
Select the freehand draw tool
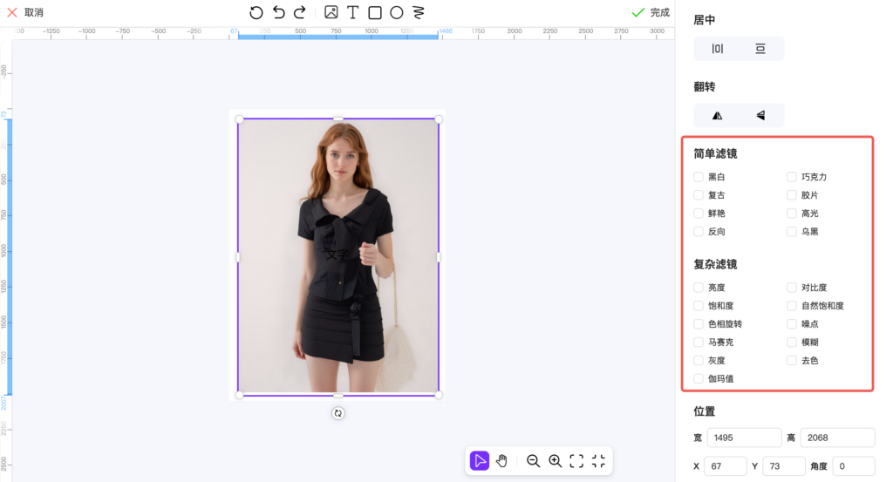[x=419, y=12]
